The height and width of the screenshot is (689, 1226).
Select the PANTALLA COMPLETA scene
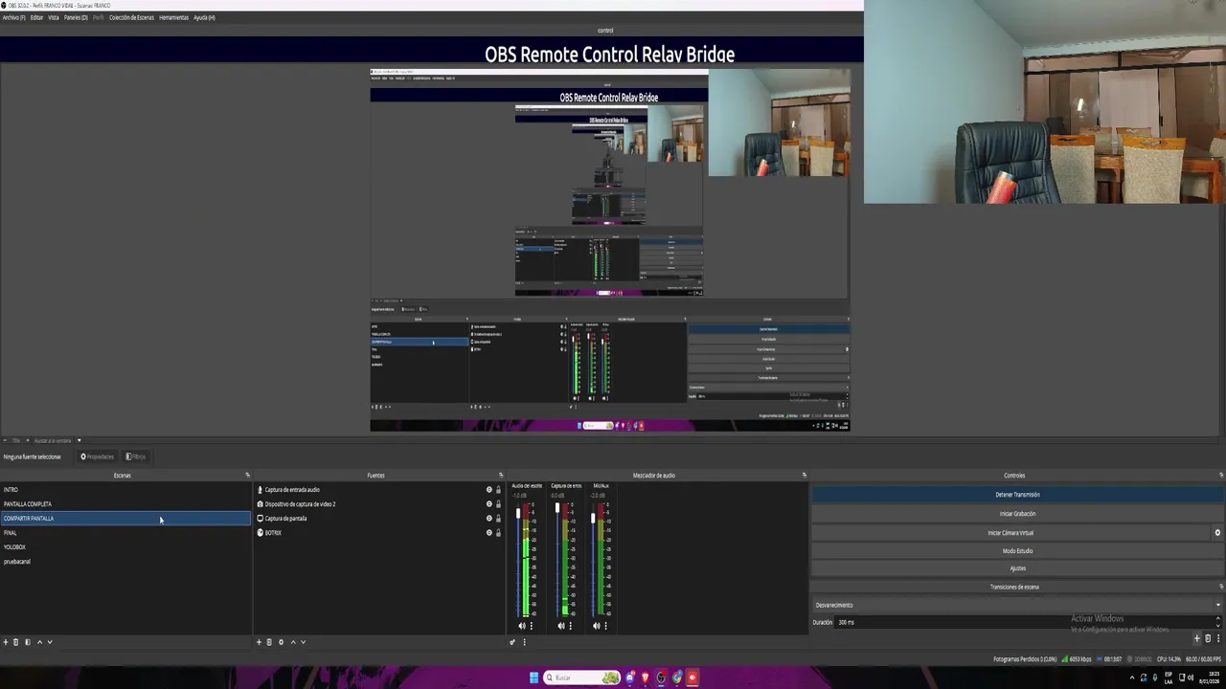(x=125, y=504)
